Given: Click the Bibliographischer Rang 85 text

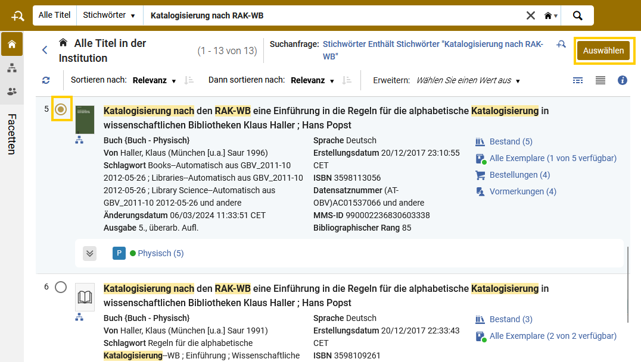Looking at the screenshot, I should [x=362, y=228].
